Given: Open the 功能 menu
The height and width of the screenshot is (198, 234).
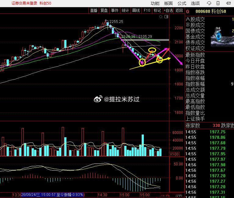Looking at the screenshot, I should pos(155,3).
